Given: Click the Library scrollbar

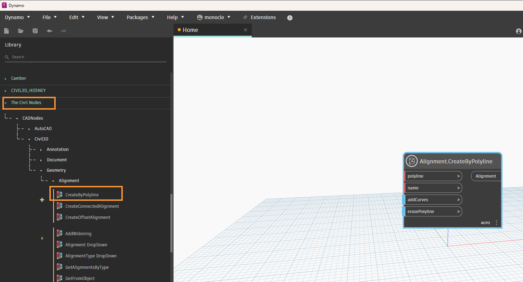Looking at the screenshot, I should tap(171, 223).
